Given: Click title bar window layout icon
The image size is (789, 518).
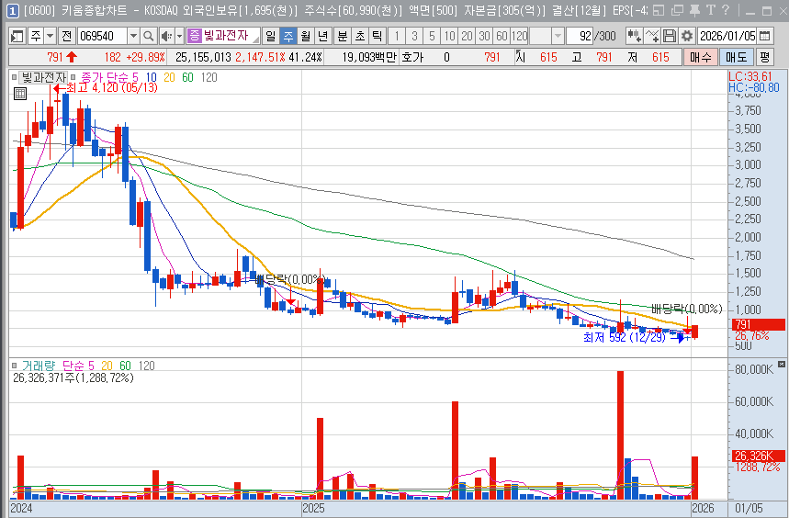Looking at the screenshot, I should tap(659, 10).
